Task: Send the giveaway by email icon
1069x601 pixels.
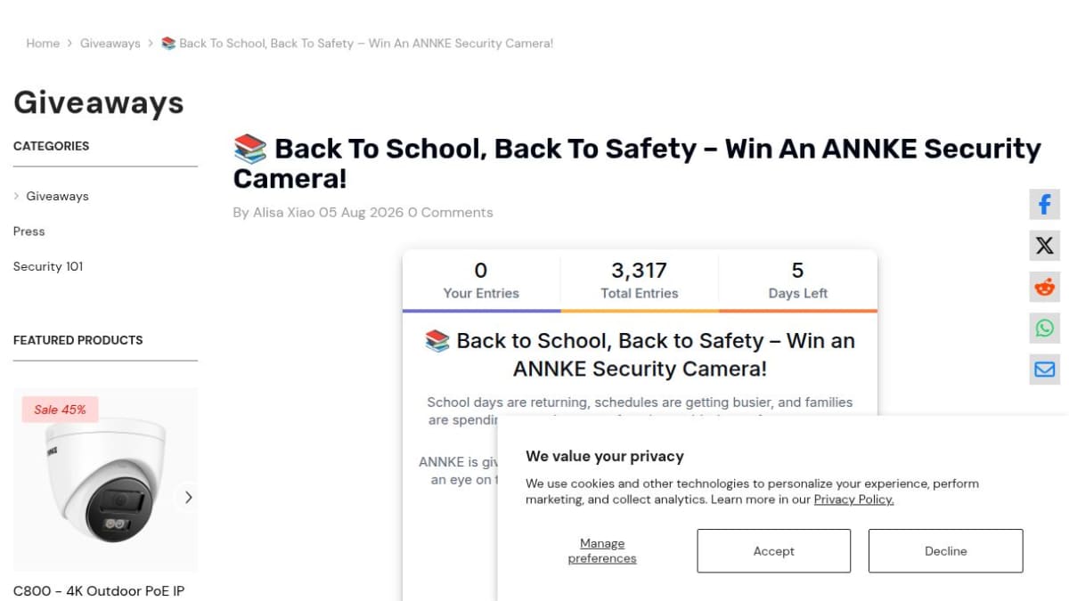Action: click(x=1044, y=369)
